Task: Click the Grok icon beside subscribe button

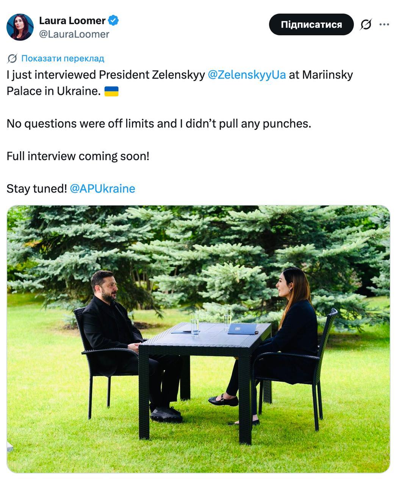Action: click(366, 25)
